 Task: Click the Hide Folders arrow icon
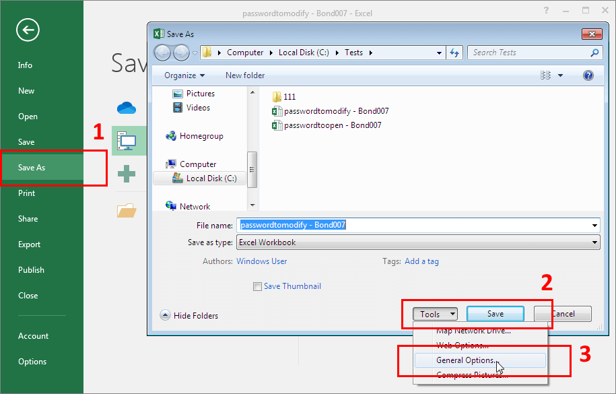click(x=165, y=315)
